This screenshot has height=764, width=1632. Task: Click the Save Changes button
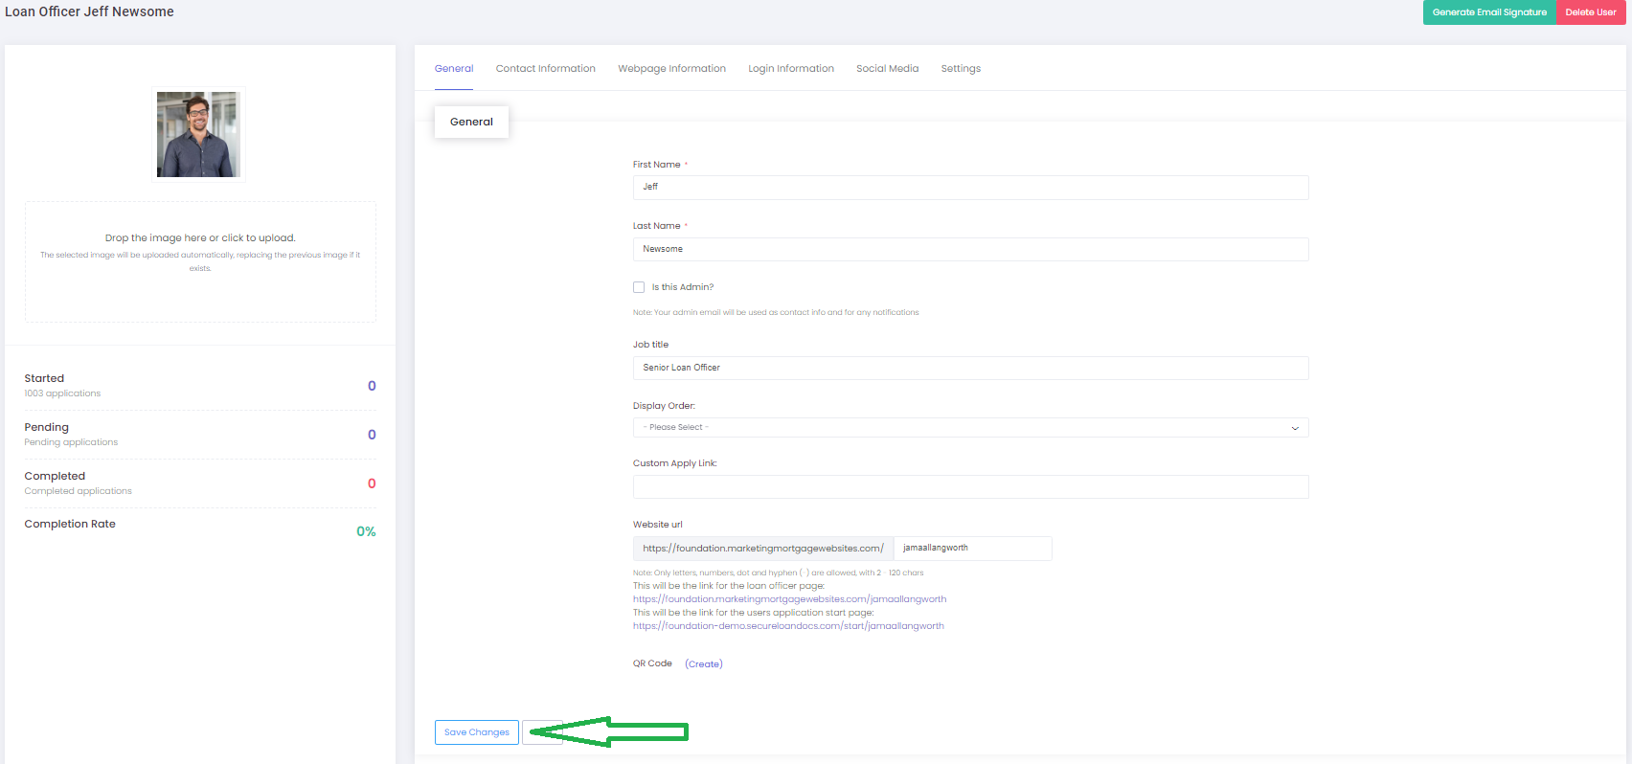pyautogui.click(x=476, y=732)
